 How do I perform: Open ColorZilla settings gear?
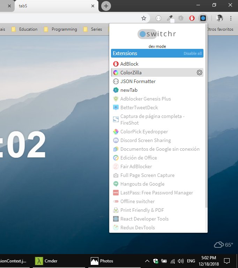click(x=199, y=73)
